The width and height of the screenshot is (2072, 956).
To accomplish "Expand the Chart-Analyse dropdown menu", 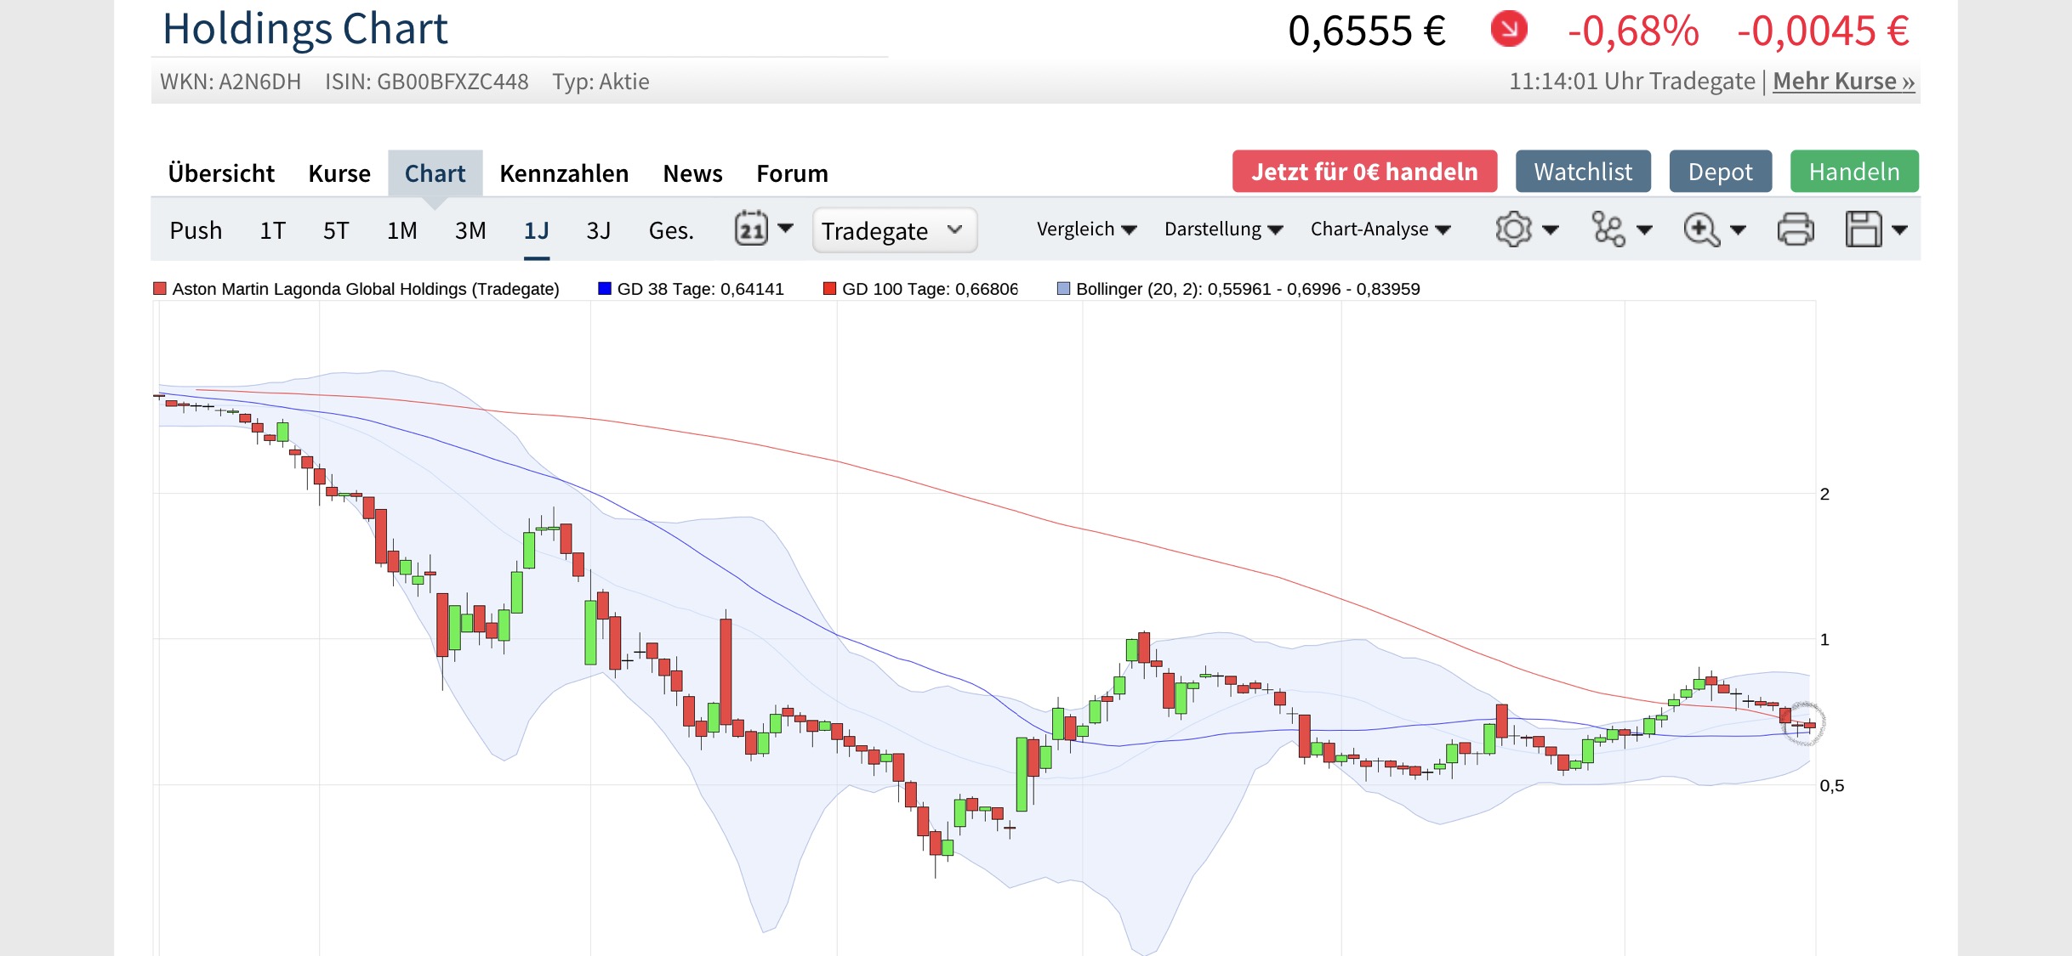I will click(1380, 229).
